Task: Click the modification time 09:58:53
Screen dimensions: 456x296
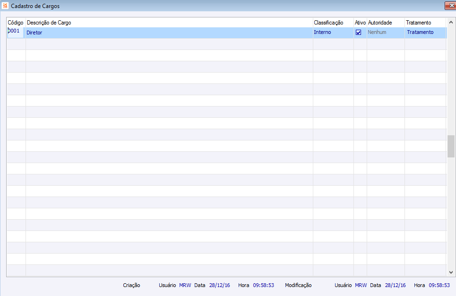Action: pyautogui.click(x=439, y=285)
